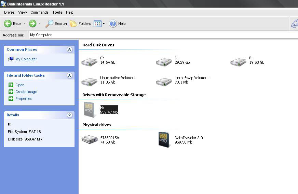
Task: Select Linux Swap Volume 1 drive icon
Action: 164,82
